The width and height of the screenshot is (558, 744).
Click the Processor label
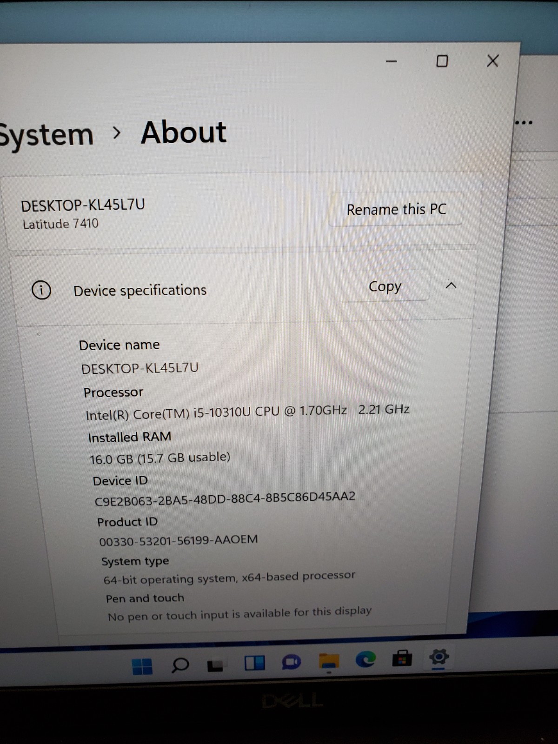click(113, 392)
